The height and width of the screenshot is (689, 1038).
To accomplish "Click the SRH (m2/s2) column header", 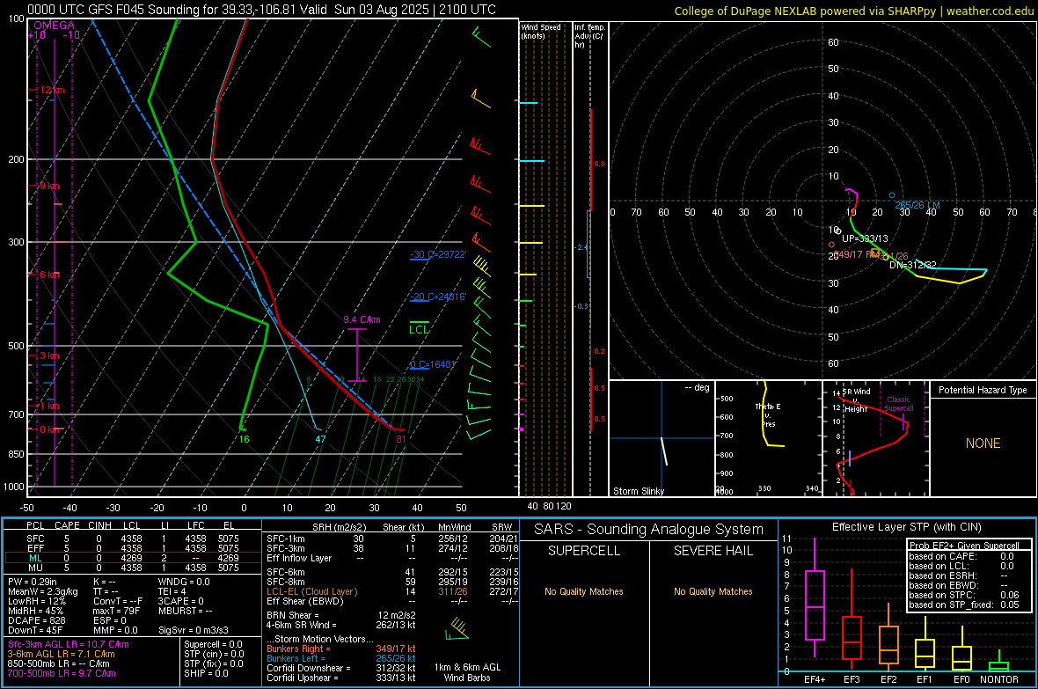I will [x=339, y=527].
